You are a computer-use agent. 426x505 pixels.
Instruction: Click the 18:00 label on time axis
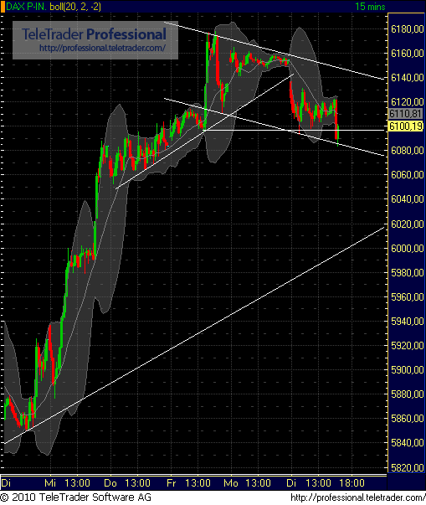[352, 483]
